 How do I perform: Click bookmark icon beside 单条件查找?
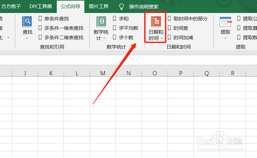(x=40, y=18)
